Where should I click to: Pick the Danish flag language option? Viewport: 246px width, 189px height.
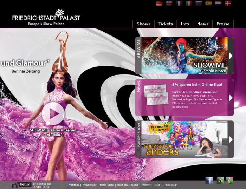[x=228, y=3]
